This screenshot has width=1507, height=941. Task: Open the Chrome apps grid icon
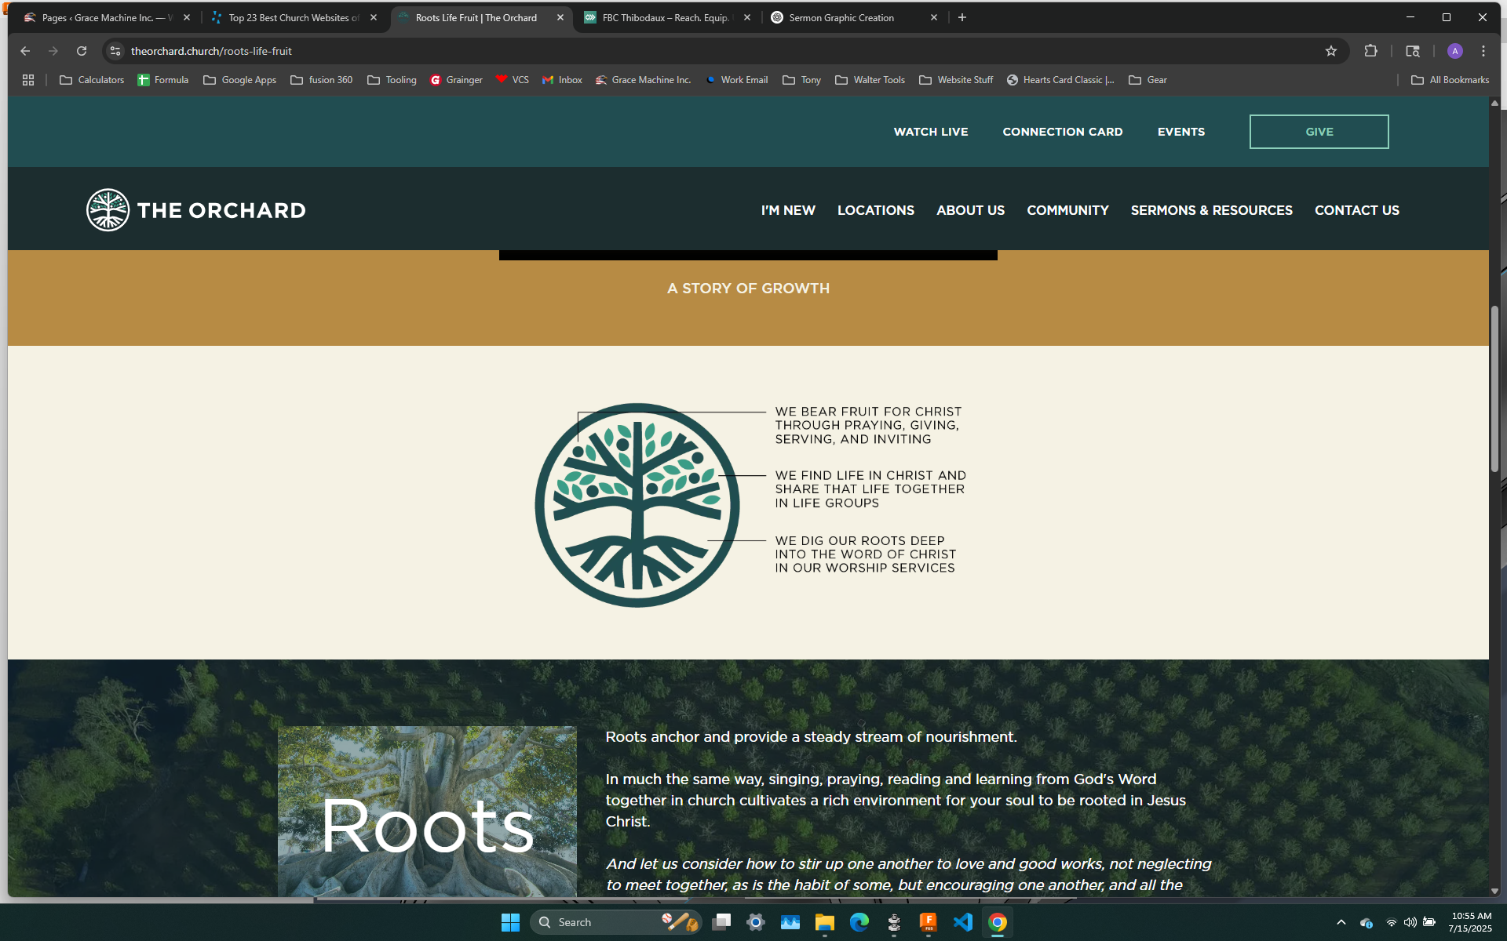(28, 80)
